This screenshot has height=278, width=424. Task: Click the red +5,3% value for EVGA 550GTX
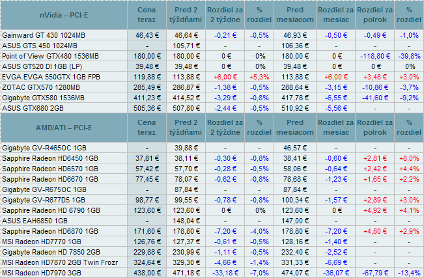259,77
